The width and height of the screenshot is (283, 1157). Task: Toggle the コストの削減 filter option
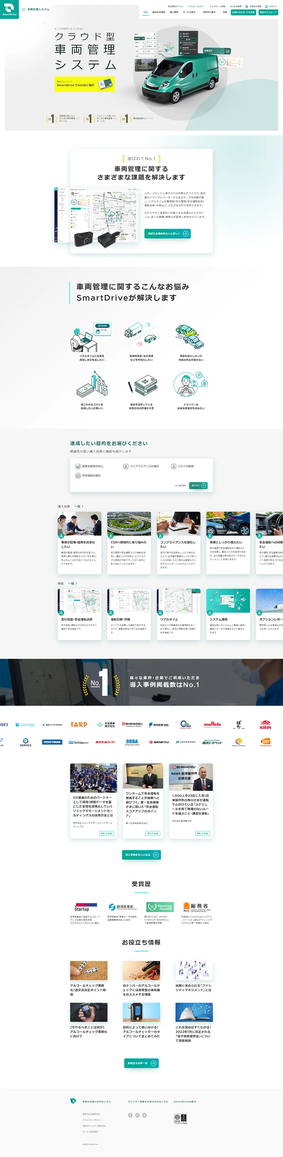tap(182, 466)
